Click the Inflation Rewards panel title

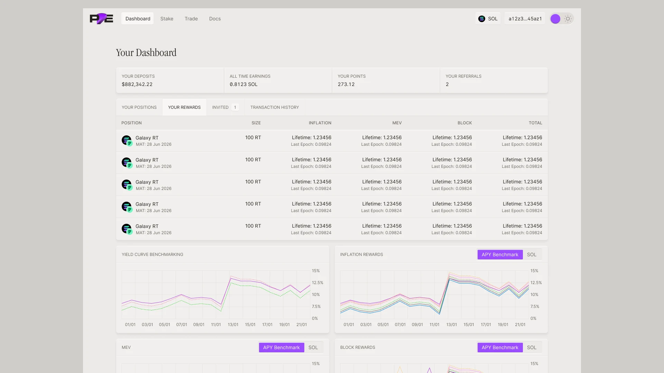coord(361,255)
